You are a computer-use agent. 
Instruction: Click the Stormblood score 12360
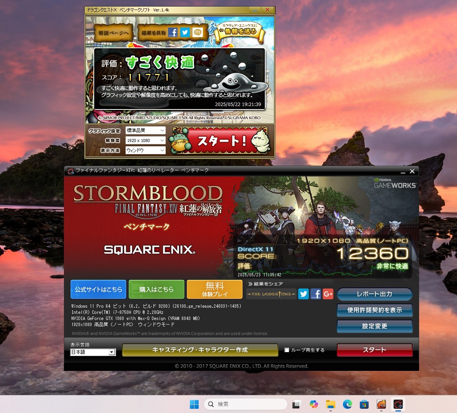(x=373, y=253)
